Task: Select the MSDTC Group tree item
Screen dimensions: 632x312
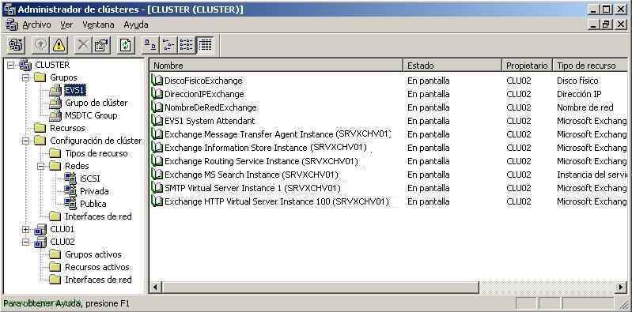Action: click(x=91, y=115)
